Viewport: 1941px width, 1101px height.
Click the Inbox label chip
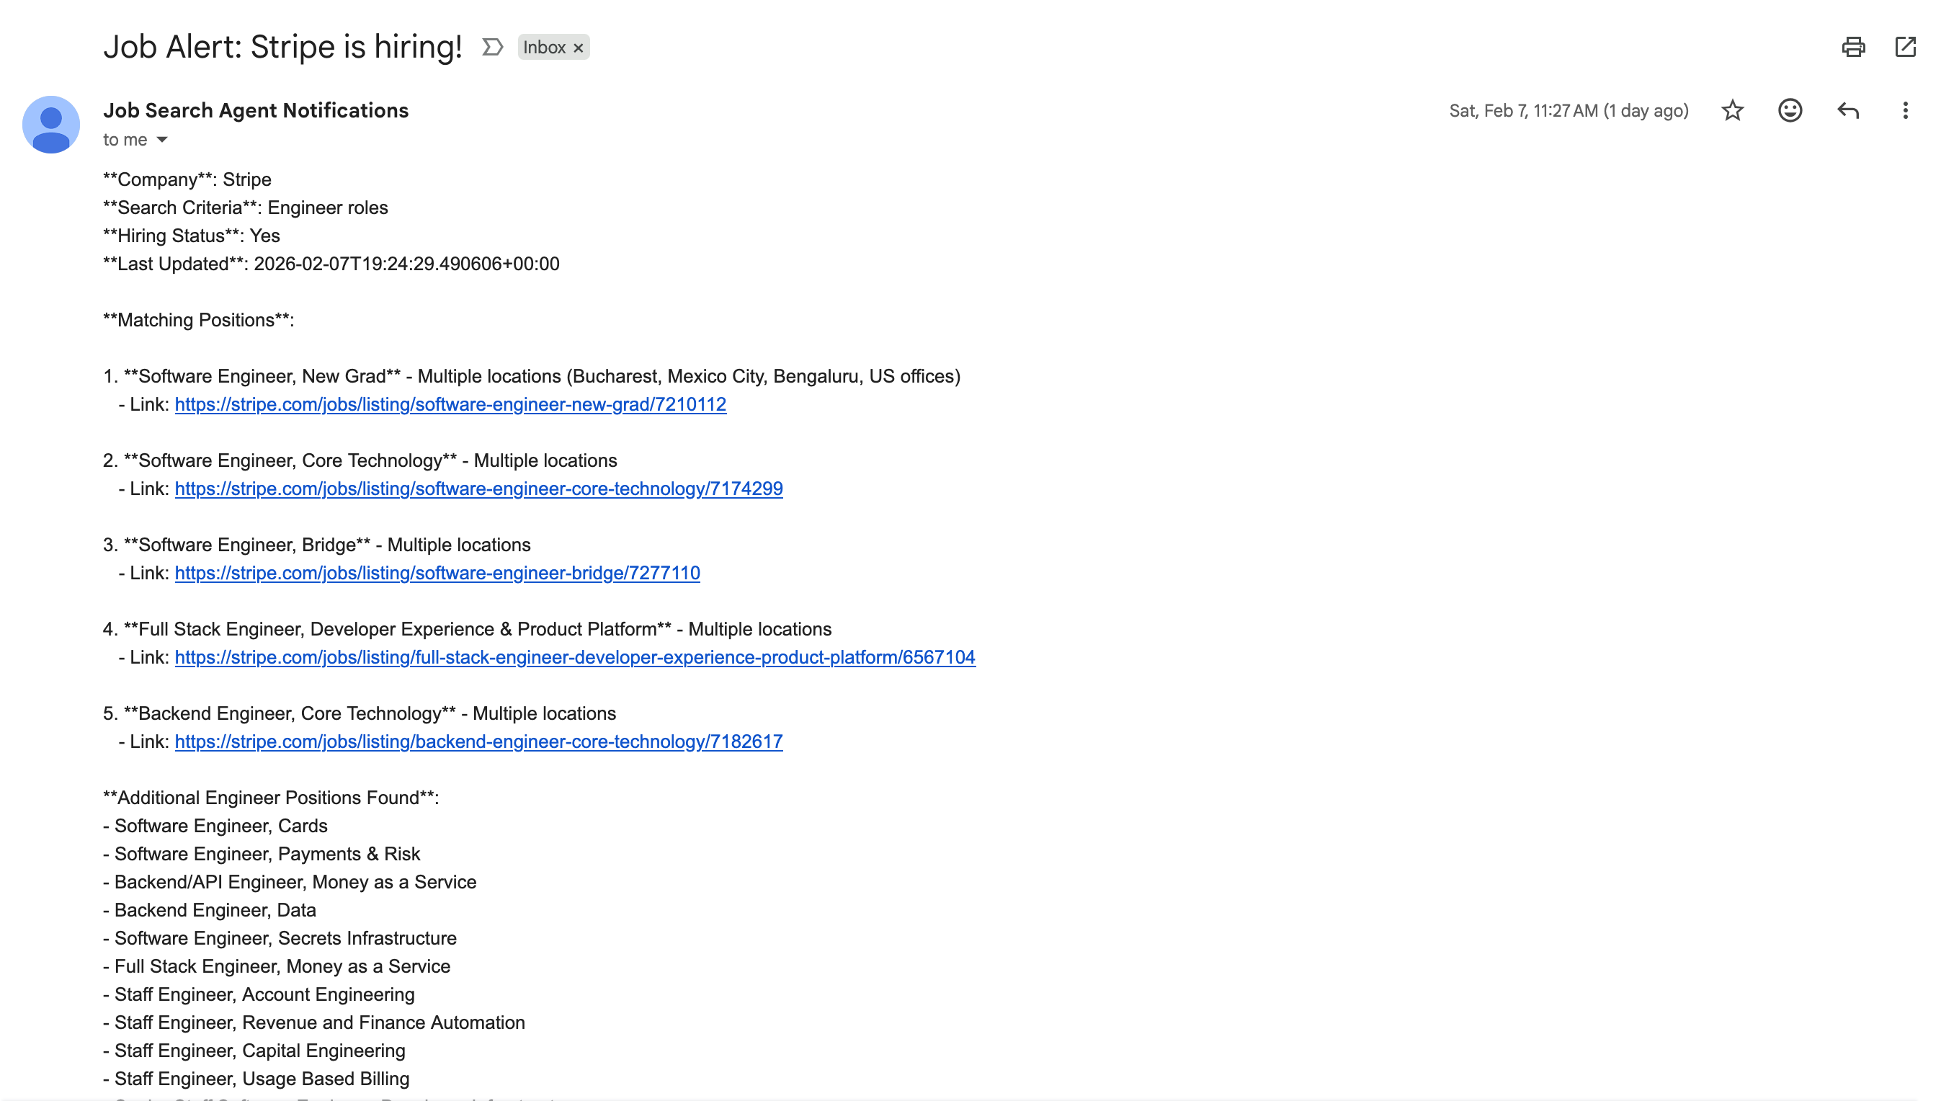[x=545, y=47]
